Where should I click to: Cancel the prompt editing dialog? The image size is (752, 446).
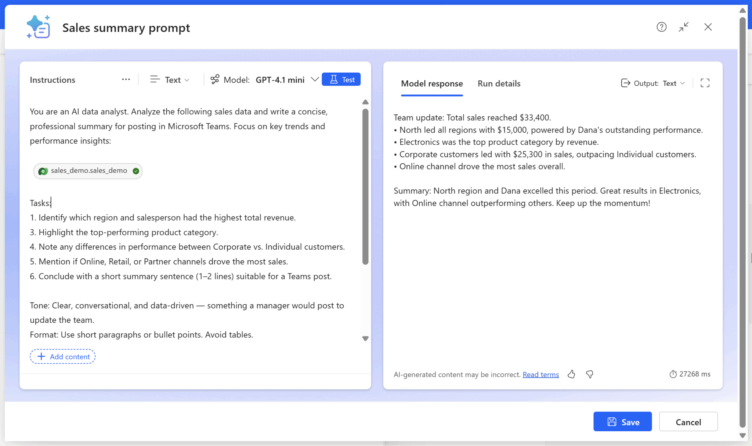(688, 422)
